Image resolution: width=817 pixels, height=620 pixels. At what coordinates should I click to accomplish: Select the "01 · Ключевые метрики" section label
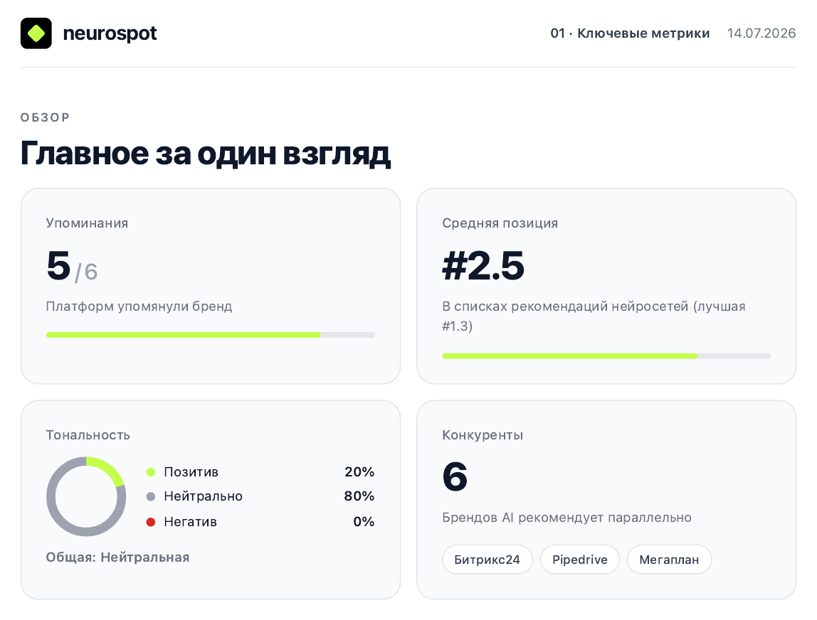[630, 33]
